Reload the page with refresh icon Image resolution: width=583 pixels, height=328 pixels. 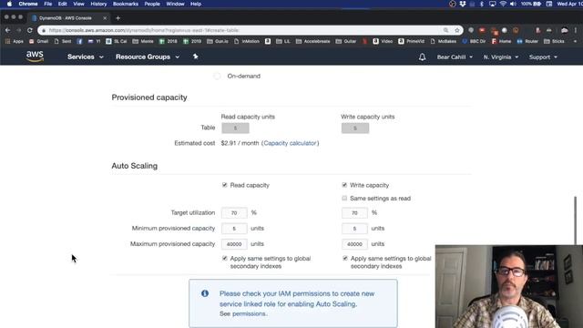[x=30, y=30]
